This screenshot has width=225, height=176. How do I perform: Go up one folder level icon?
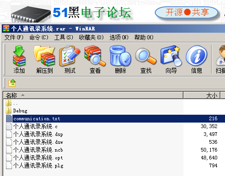click(12, 83)
